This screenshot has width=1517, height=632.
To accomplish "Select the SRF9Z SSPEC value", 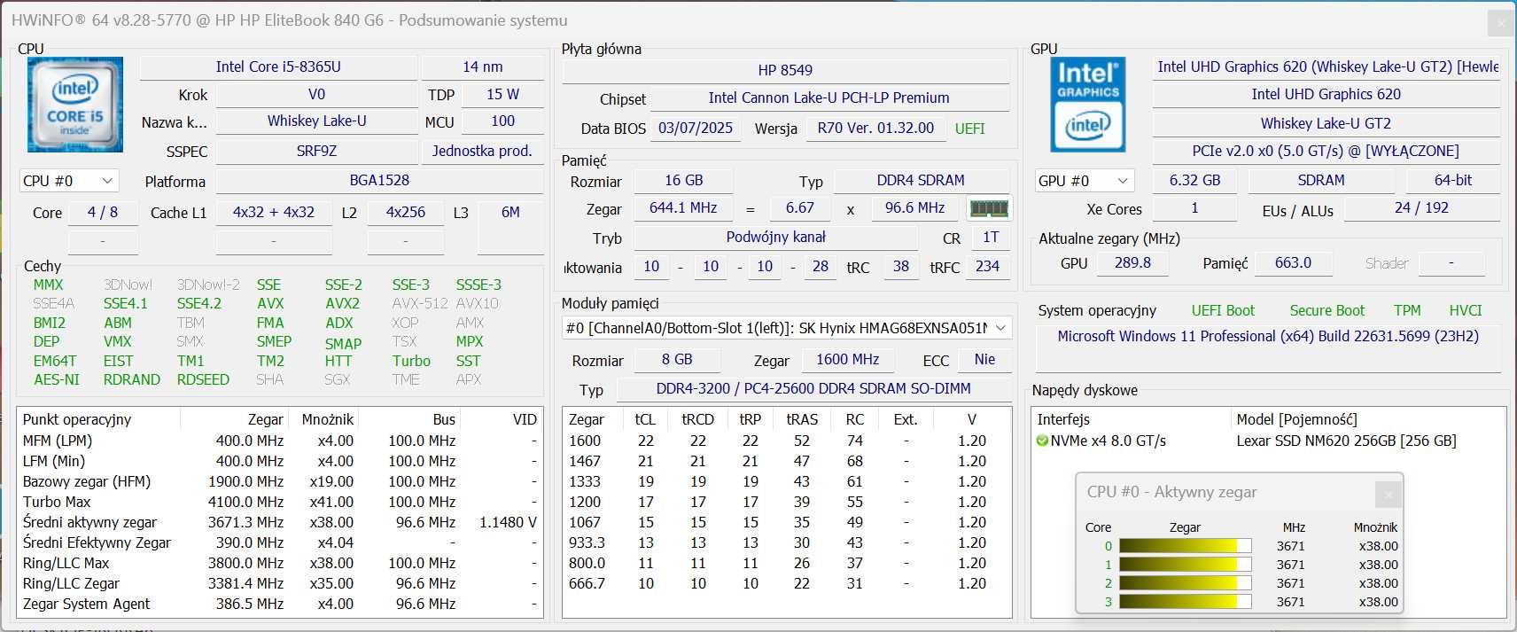I will [x=316, y=152].
